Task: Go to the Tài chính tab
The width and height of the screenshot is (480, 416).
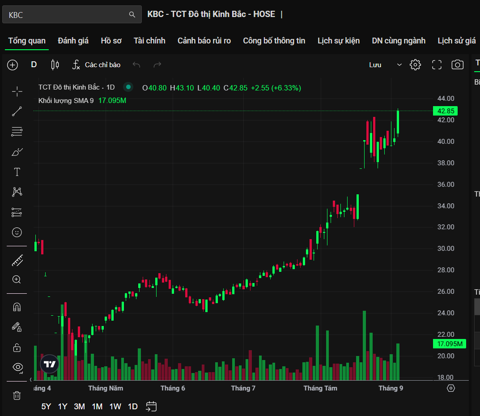Action: pos(149,41)
